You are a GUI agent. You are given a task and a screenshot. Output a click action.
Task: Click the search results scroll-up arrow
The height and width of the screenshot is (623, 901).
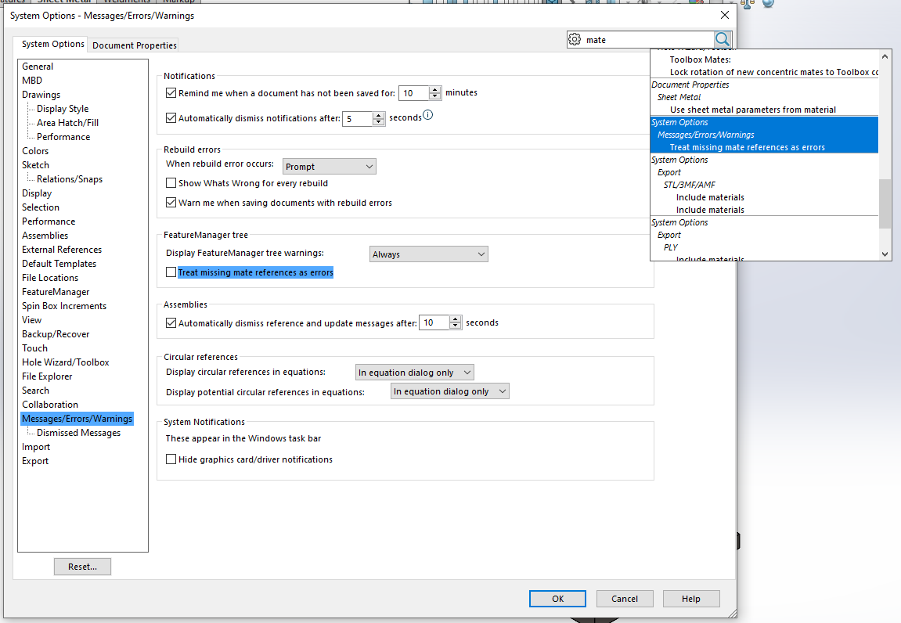point(885,56)
